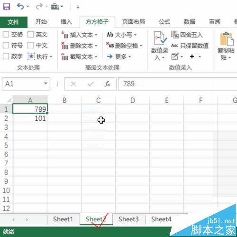237x237 pixels.
Task: Open the briefcase icon dropdown arrow
Action: (x=62, y=7)
